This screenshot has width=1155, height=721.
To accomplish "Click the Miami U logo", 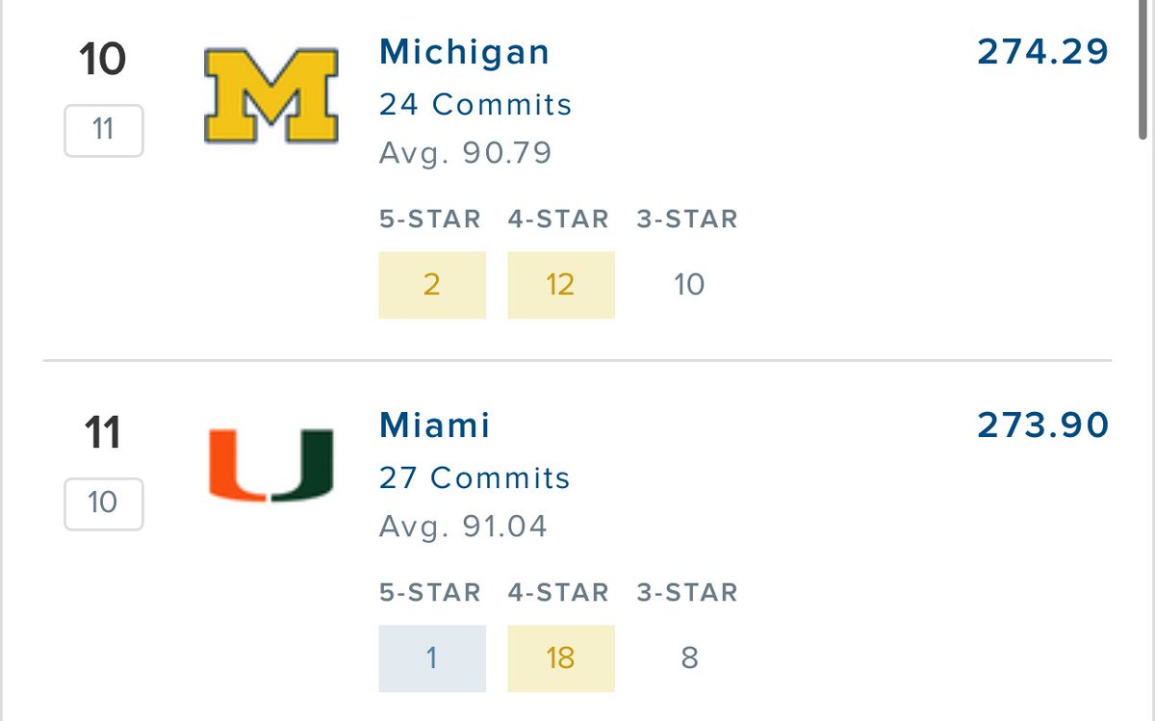I will (x=270, y=466).
